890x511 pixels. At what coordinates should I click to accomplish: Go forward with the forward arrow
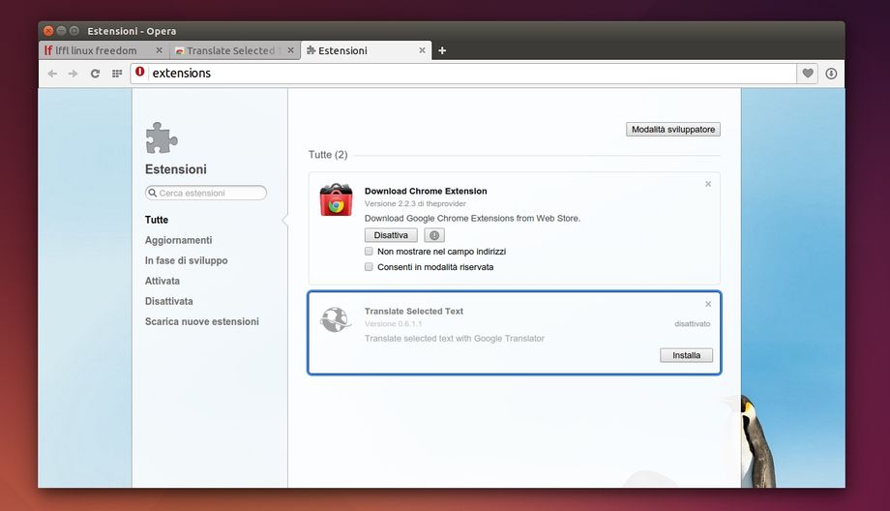(73, 74)
